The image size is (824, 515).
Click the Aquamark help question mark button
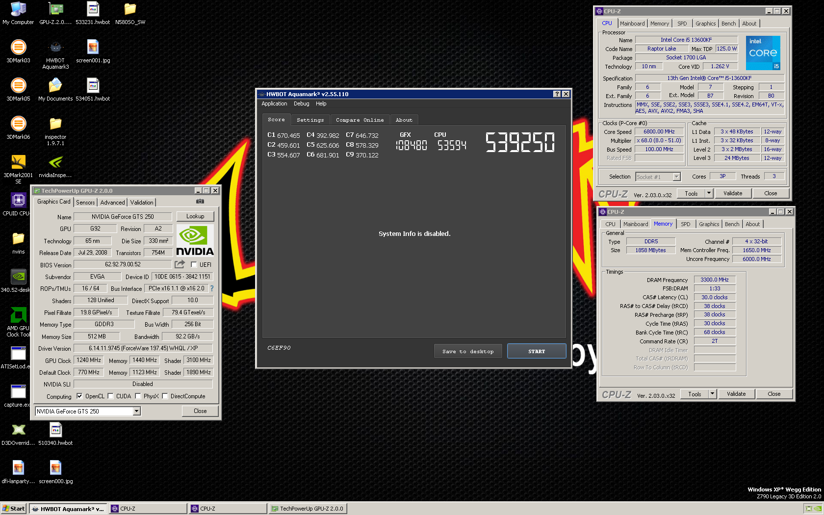tap(557, 94)
